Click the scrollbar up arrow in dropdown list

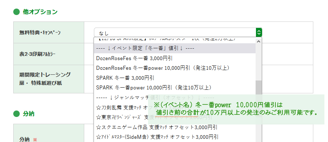click(258, 41)
